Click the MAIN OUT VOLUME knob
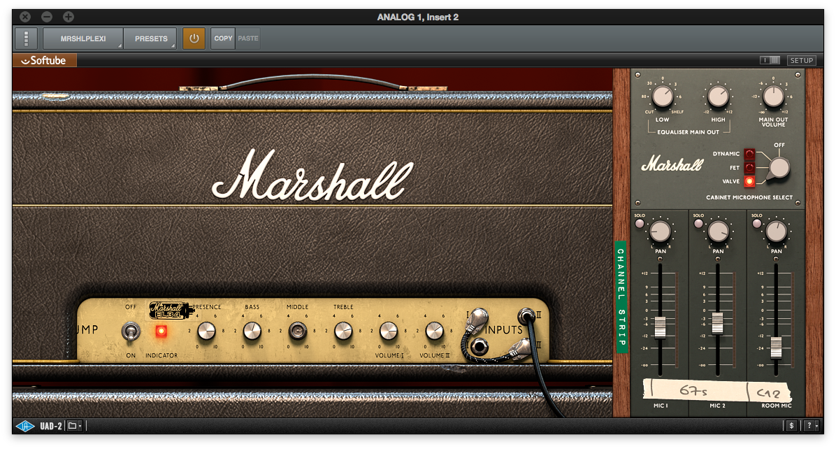The image size is (836, 449). click(773, 97)
